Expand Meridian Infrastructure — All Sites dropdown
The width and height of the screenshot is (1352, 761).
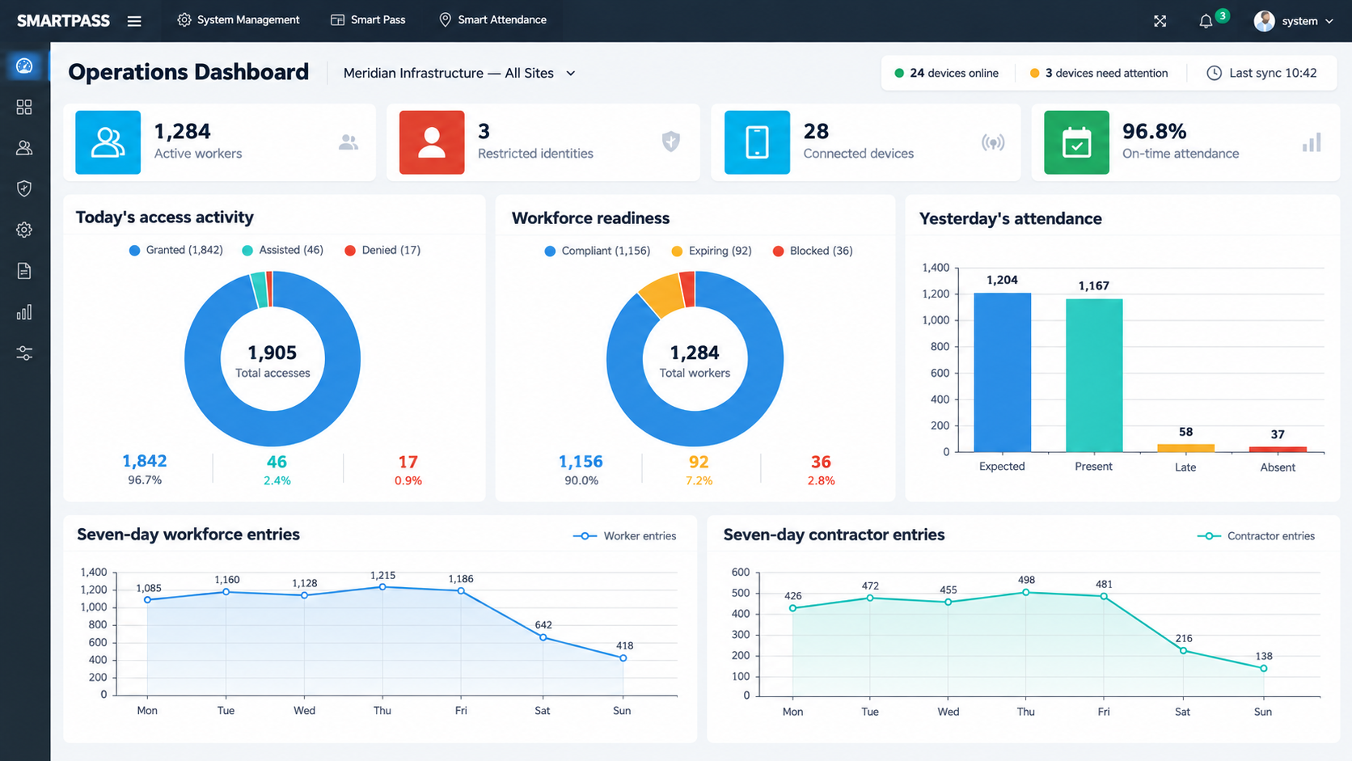coord(459,73)
